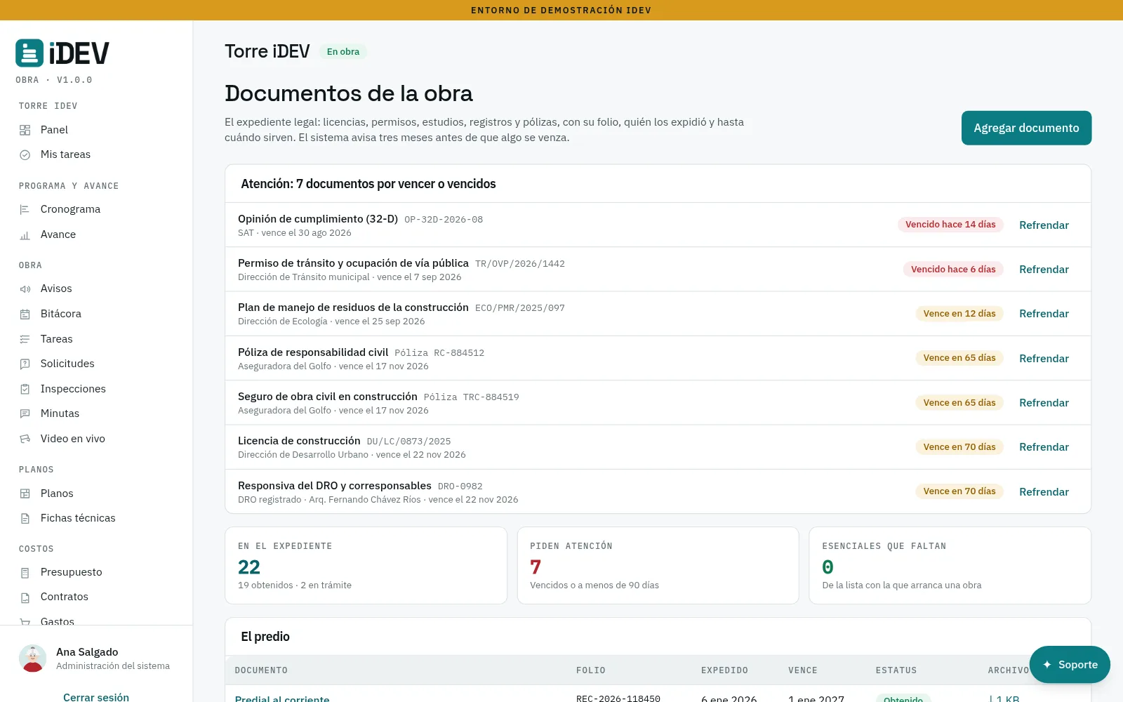Screen dimensions: 1123x702
Task: Click the En el expediente card showing 22
Action: coord(366,565)
